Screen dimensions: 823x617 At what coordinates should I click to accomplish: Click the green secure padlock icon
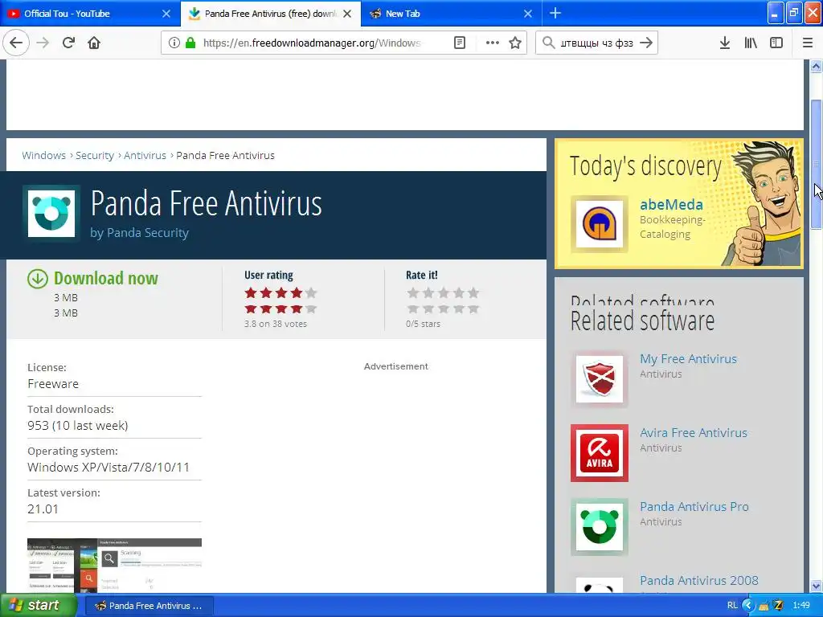[x=190, y=43]
